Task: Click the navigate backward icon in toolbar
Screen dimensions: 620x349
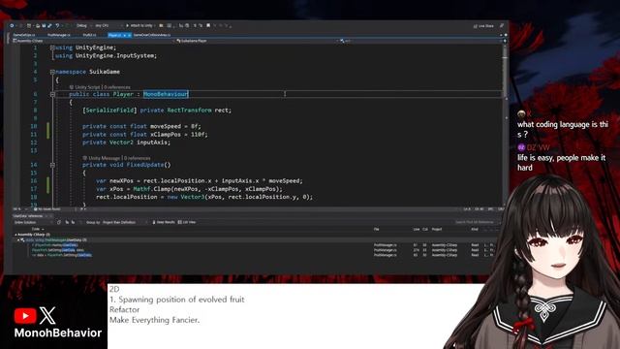Action: (x=12, y=26)
